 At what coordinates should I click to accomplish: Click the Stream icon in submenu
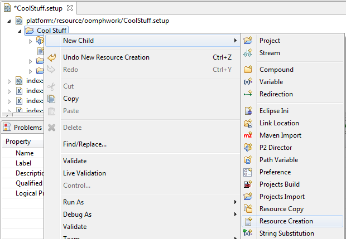pyautogui.click(x=248, y=53)
